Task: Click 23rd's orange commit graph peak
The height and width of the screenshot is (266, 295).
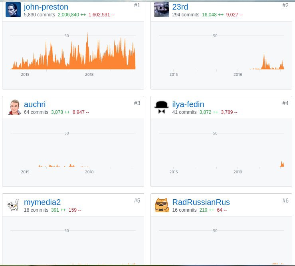Action: (x=264, y=62)
